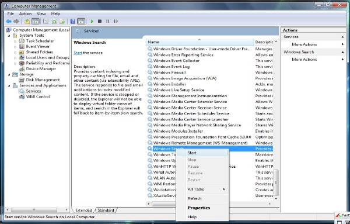Collapse the System Tools tree node

pos(9,36)
